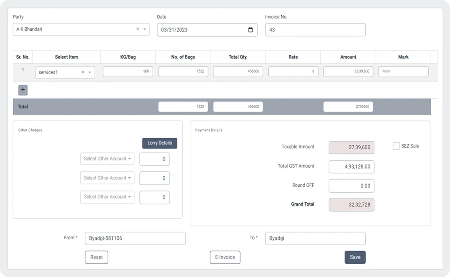The height and width of the screenshot is (277, 450).
Task: Click the Total Qty. field in row 1
Action: click(x=238, y=71)
